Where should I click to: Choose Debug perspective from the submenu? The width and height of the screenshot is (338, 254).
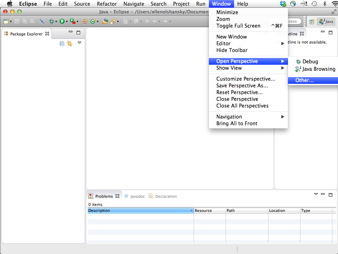[x=310, y=62]
